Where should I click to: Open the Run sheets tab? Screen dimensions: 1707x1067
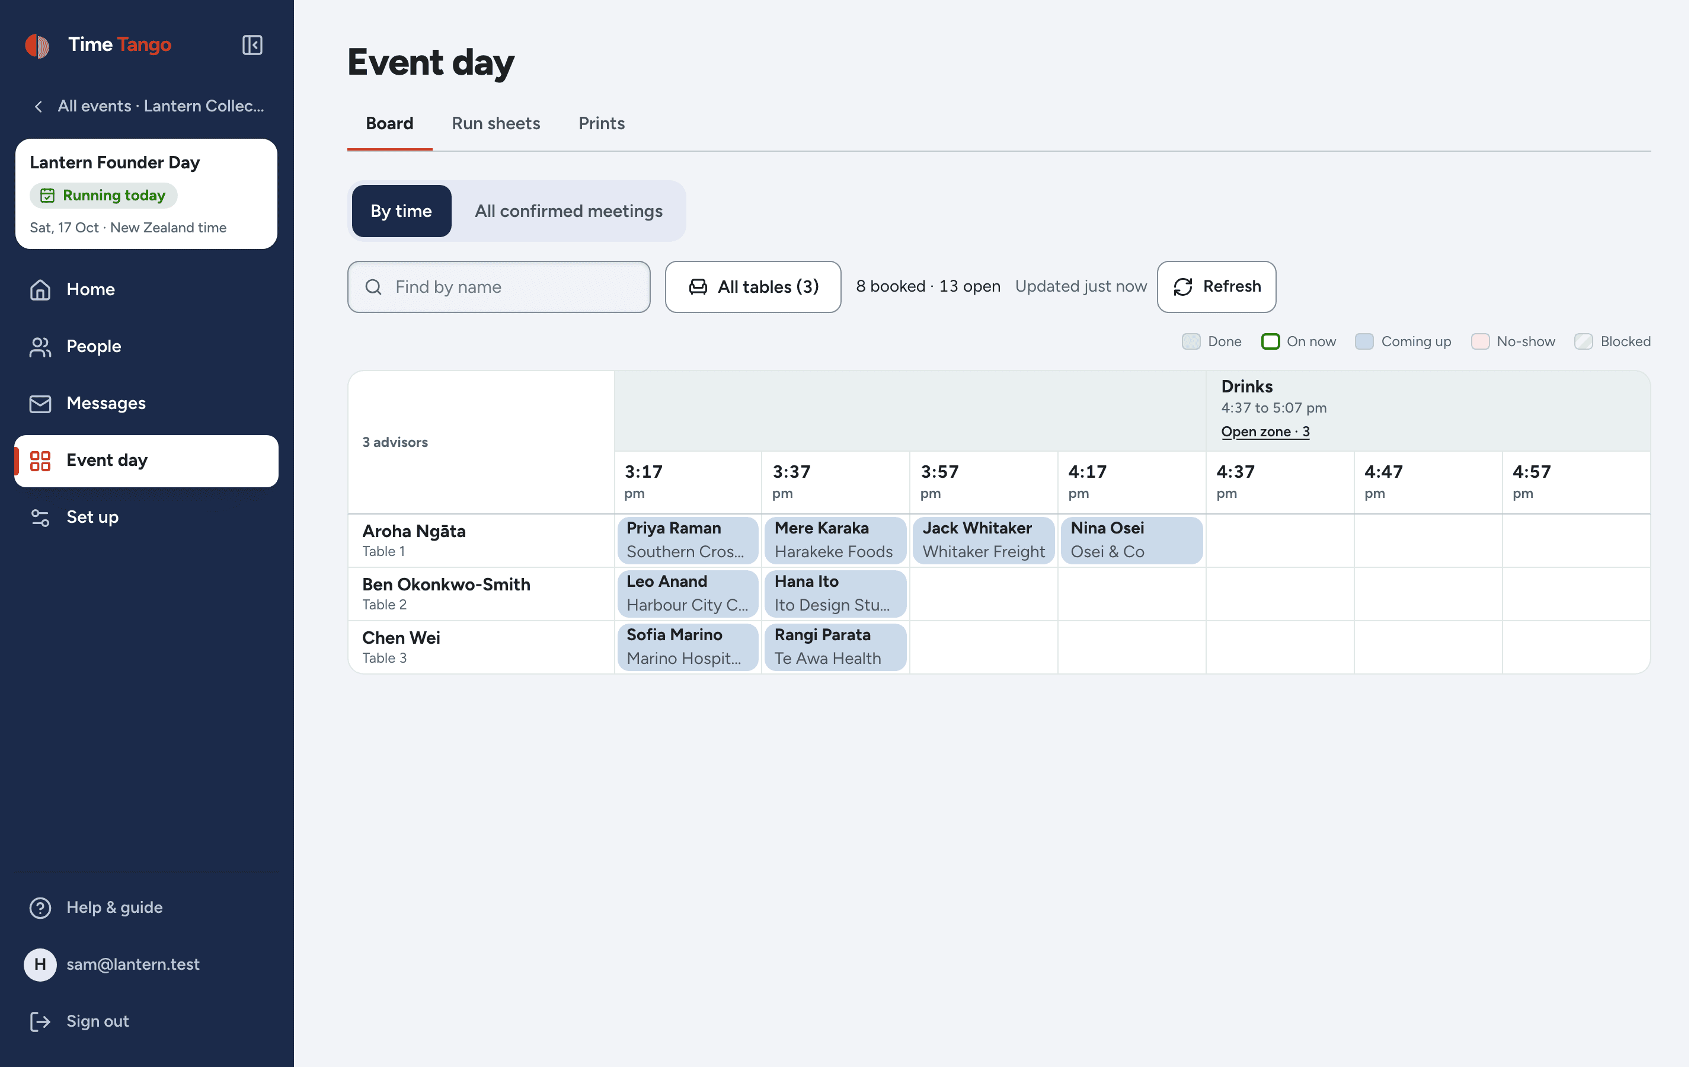[x=496, y=123]
